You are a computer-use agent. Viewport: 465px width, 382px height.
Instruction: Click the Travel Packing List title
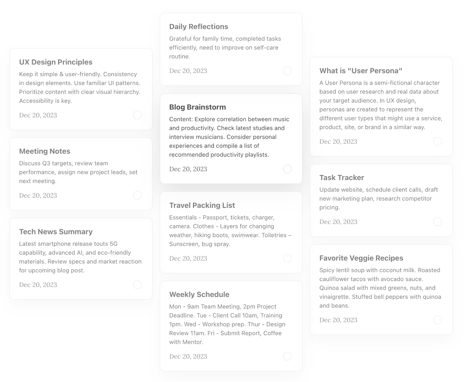[x=202, y=205]
